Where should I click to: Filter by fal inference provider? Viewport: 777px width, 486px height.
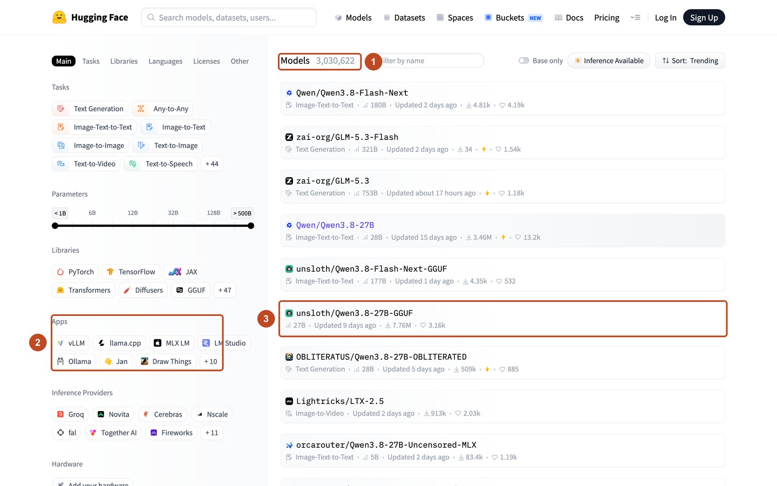tap(66, 433)
